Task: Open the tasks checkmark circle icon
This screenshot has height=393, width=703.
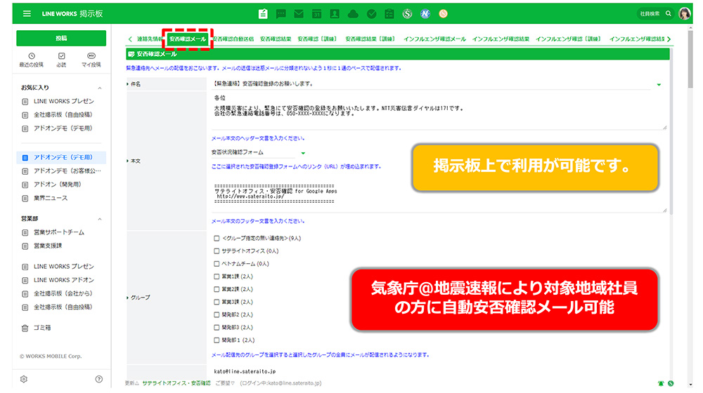Action: pos(371,14)
